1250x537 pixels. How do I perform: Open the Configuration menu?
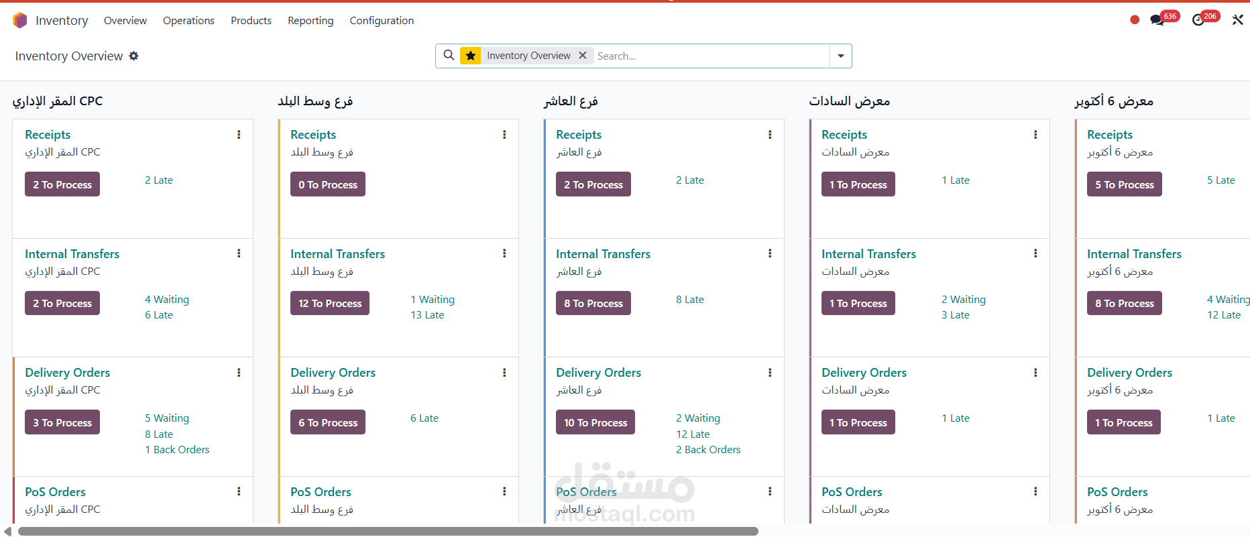point(382,21)
